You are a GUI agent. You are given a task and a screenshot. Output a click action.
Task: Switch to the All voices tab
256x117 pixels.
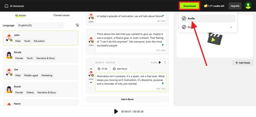coord(20,15)
